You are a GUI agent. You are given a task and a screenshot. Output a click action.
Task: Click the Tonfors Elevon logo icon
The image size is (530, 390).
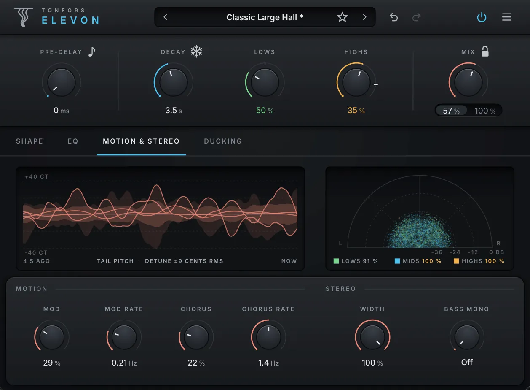pos(23,17)
